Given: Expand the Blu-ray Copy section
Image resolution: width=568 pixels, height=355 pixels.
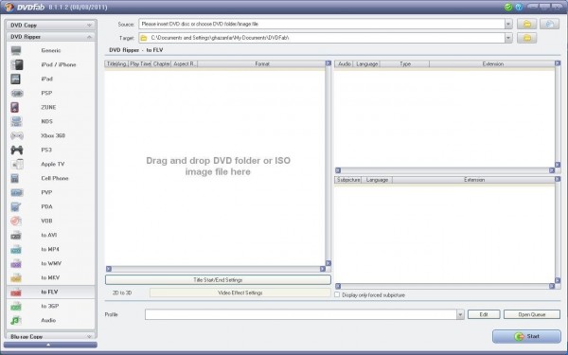Looking at the screenshot, I should [x=51, y=336].
